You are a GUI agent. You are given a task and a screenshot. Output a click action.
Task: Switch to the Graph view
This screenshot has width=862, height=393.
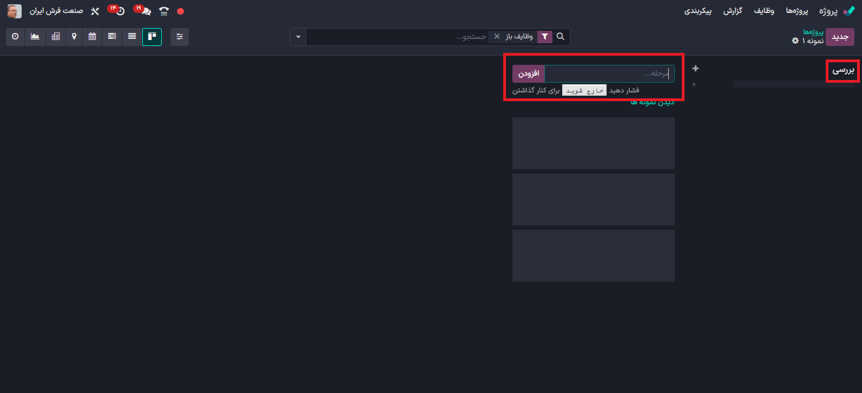click(35, 37)
